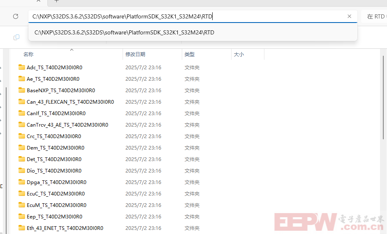387x234 pixels.
Task: Click the folder icon of Ae_TS_T40D2M30I0R0
Action: [x=22, y=79]
